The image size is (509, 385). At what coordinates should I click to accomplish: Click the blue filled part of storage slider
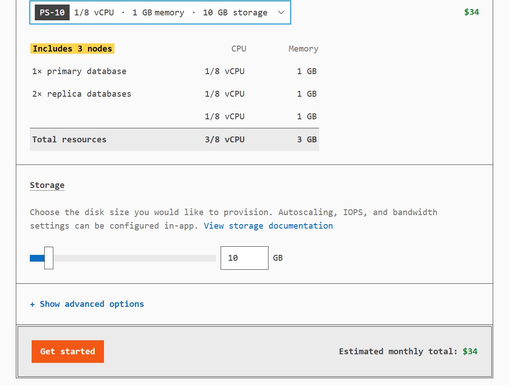37,258
